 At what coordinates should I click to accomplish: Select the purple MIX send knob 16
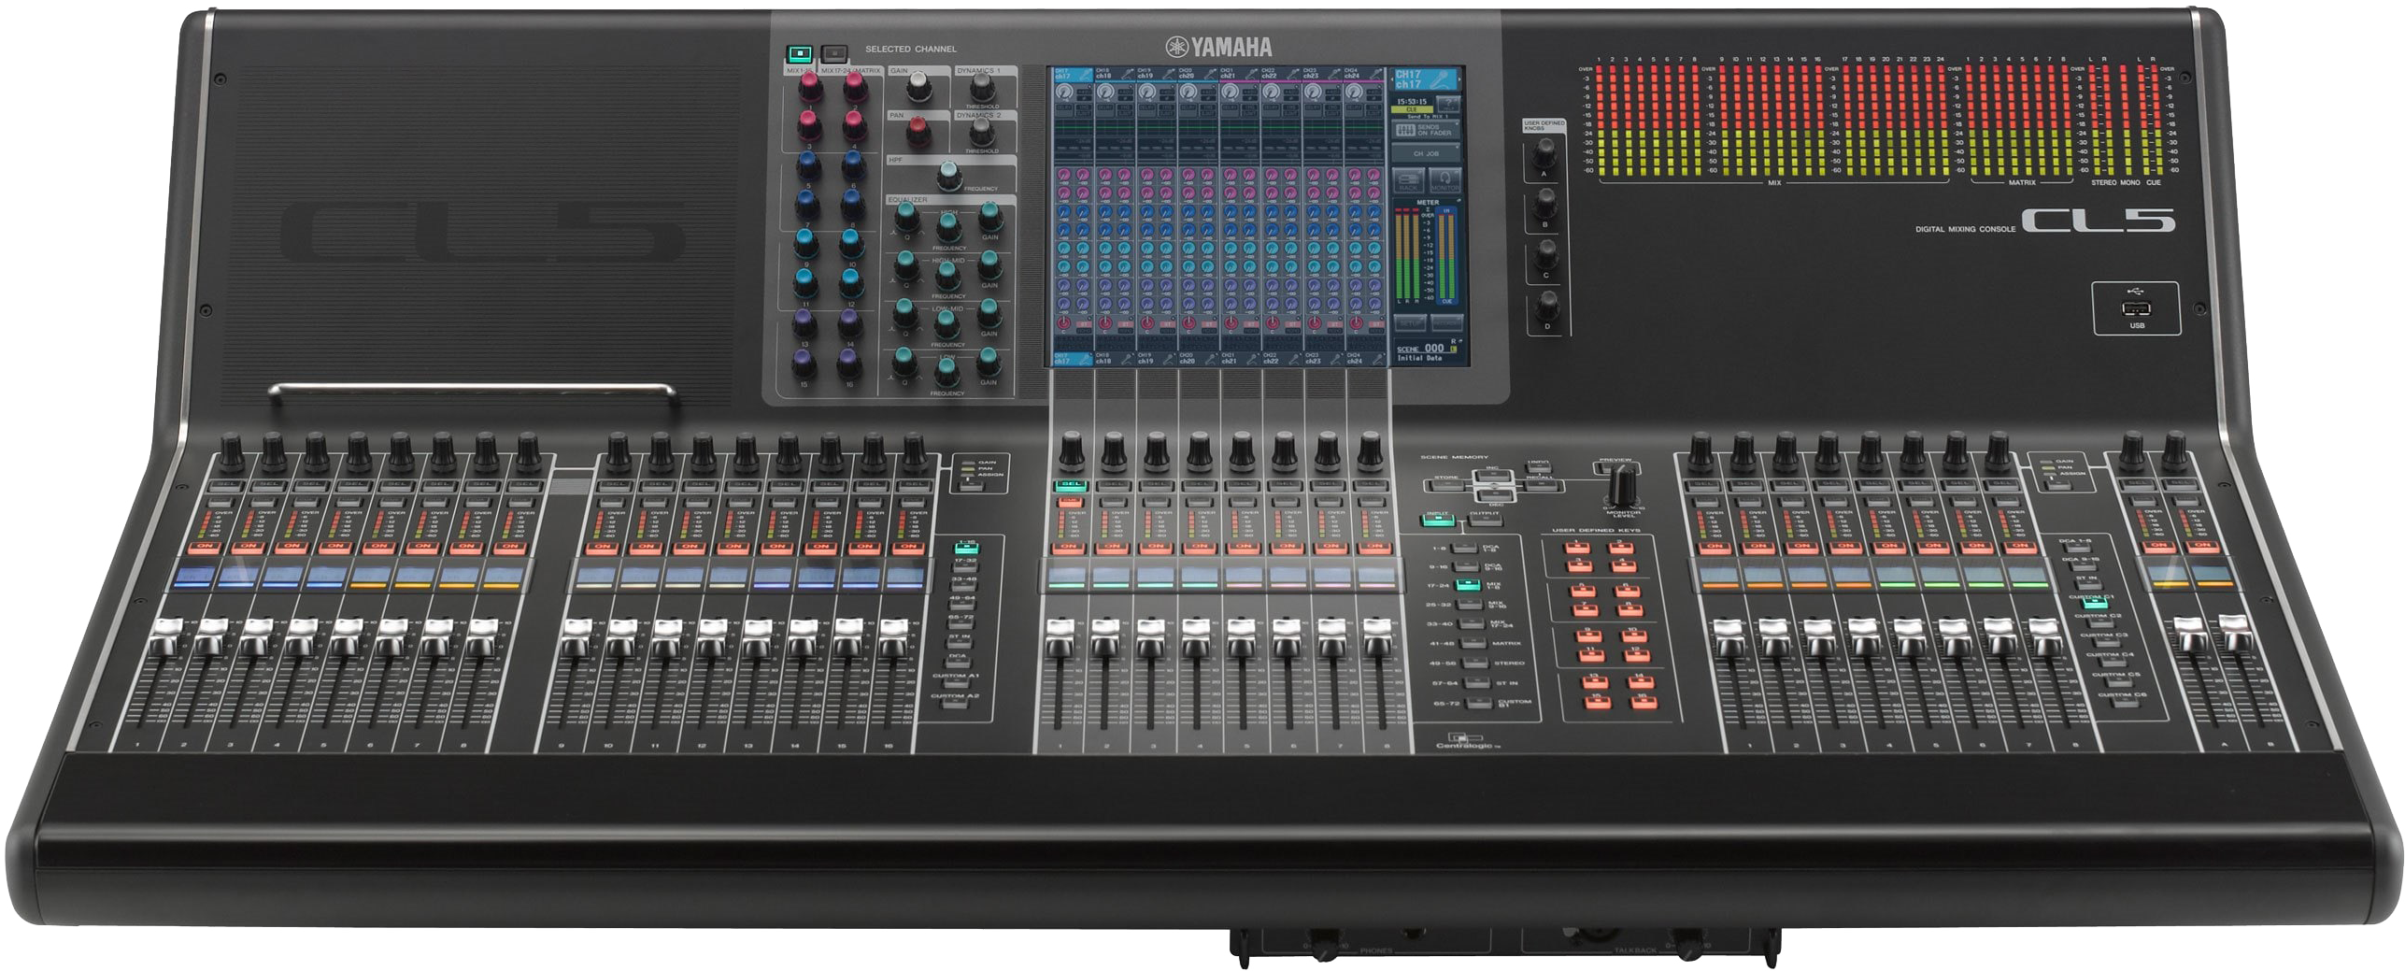tap(848, 361)
